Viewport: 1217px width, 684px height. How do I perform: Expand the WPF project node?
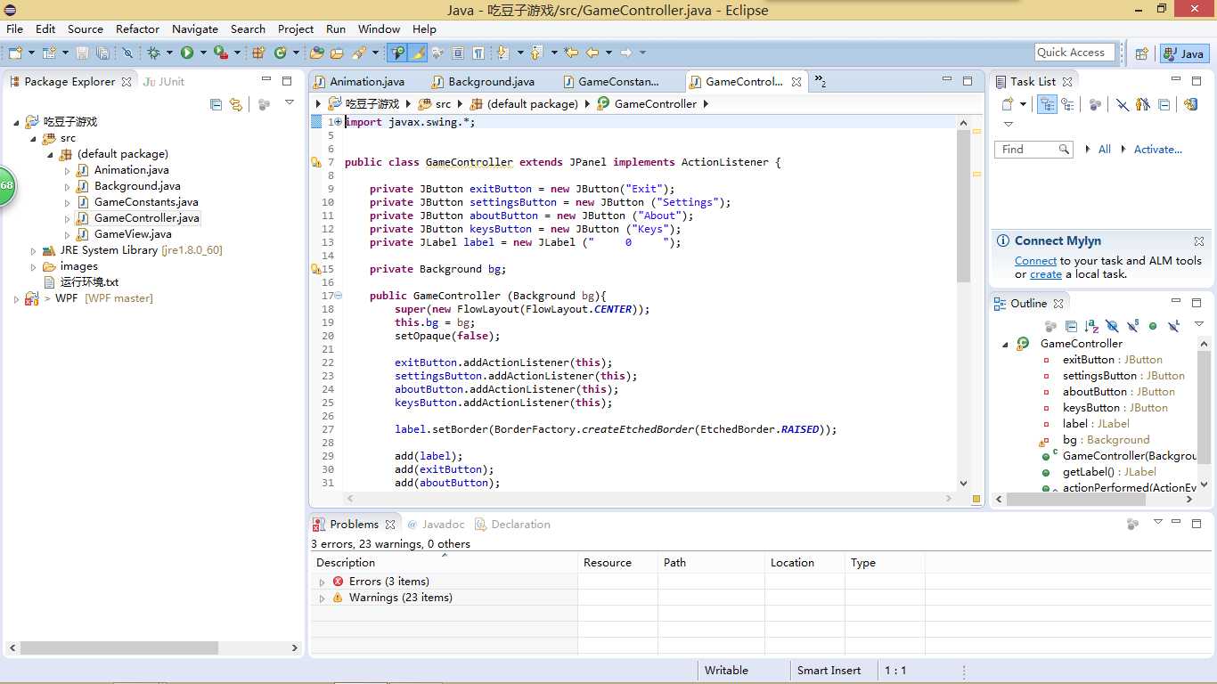[17, 299]
